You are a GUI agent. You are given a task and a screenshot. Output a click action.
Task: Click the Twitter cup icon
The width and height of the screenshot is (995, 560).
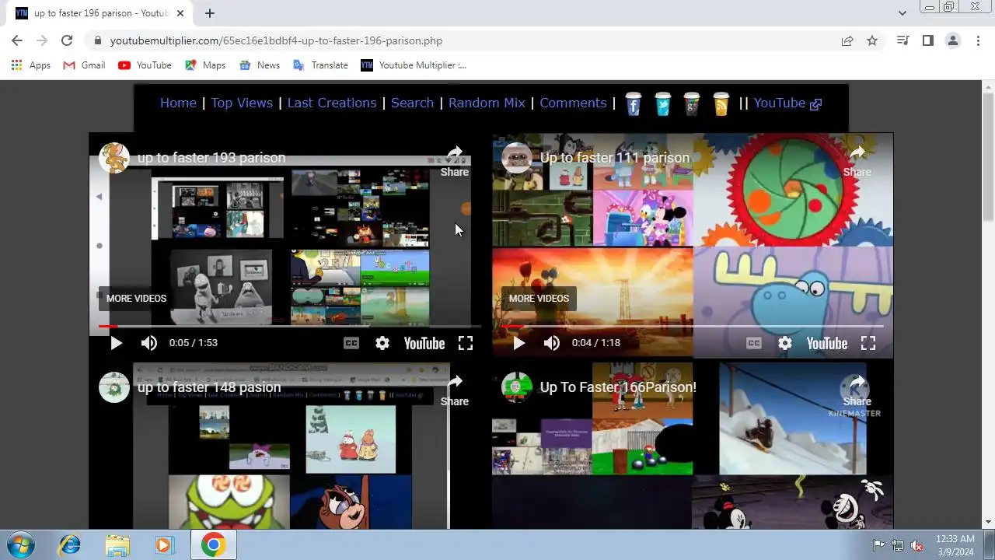coord(662,103)
